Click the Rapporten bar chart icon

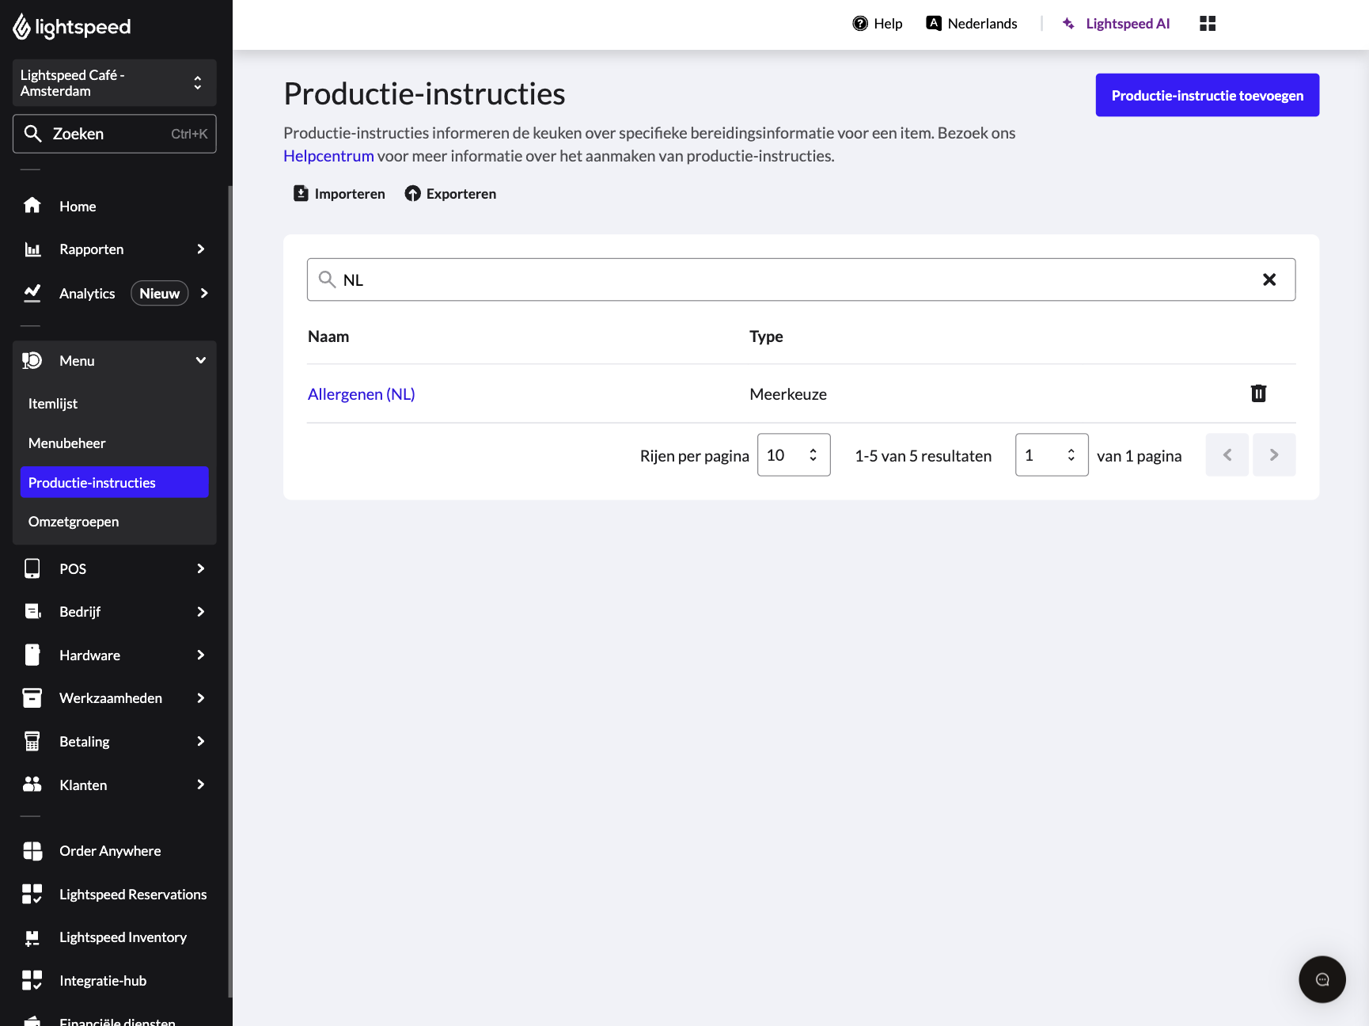pos(32,249)
